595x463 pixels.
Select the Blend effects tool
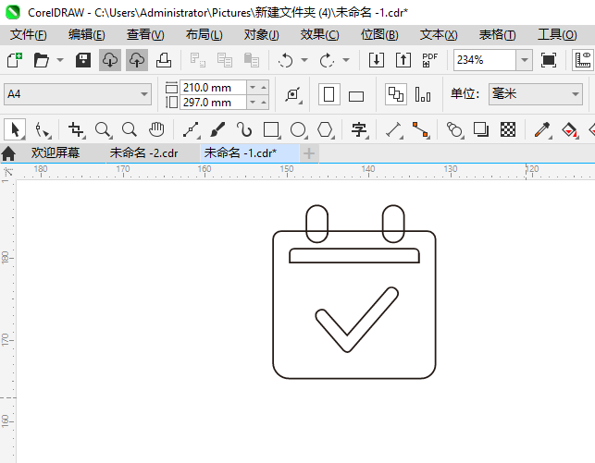[x=454, y=130]
